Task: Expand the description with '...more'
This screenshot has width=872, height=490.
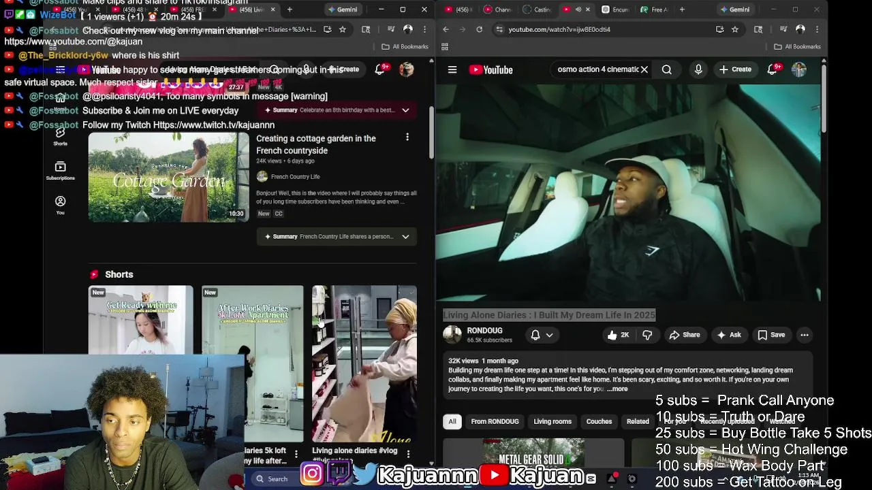Action: click(617, 389)
